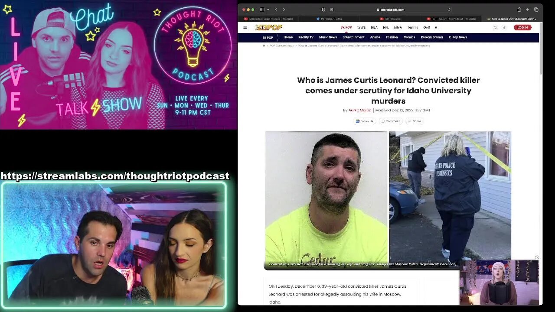Expand the more sports dropdown after Golf
The width and height of the screenshot is (555, 312).
pyautogui.click(x=437, y=27)
